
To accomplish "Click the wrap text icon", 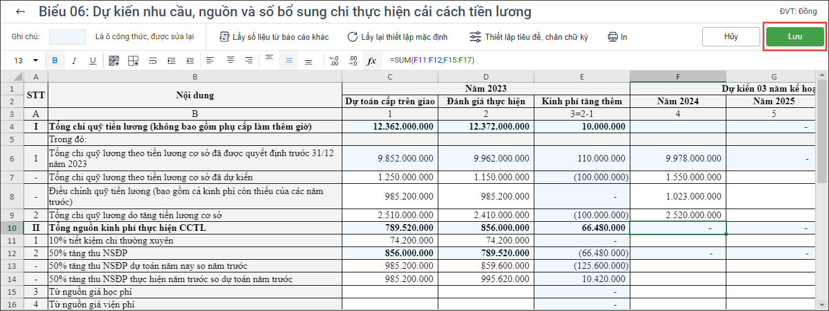I will 153,60.
